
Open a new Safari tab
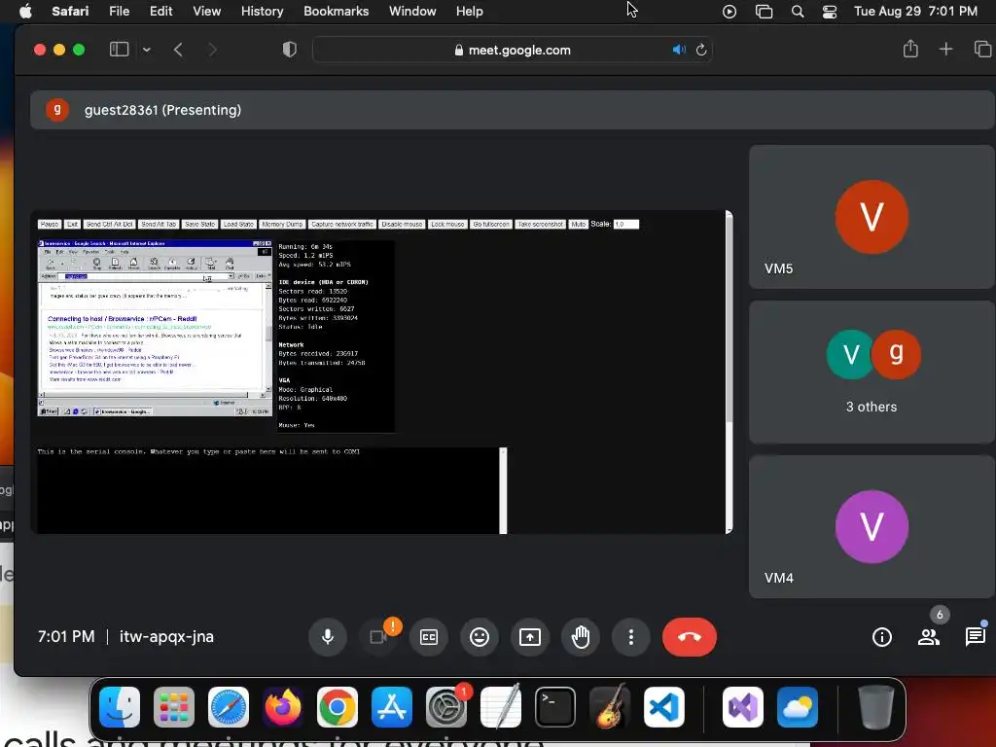pyautogui.click(x=945, y=49)
